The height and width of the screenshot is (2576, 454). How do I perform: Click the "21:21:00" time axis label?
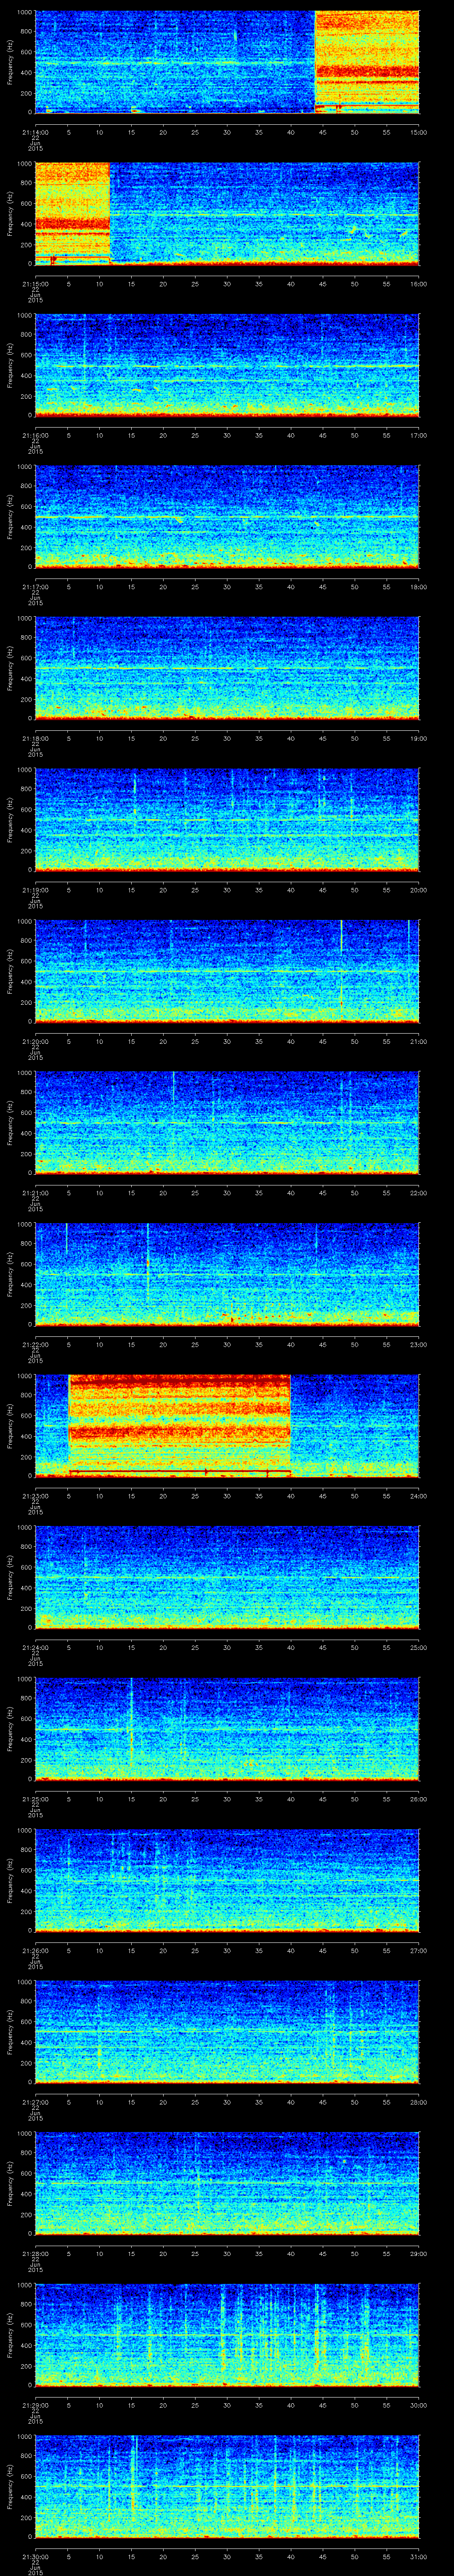[35, 1193]
